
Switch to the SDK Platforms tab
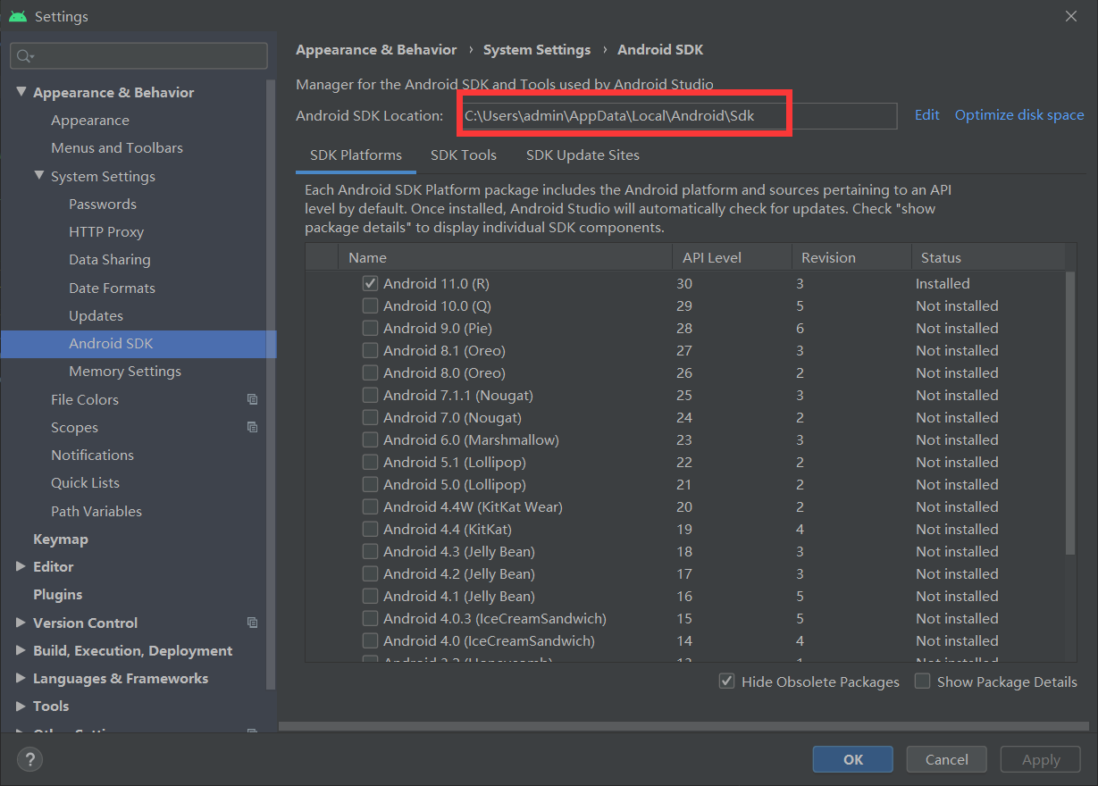pos(356,155)
